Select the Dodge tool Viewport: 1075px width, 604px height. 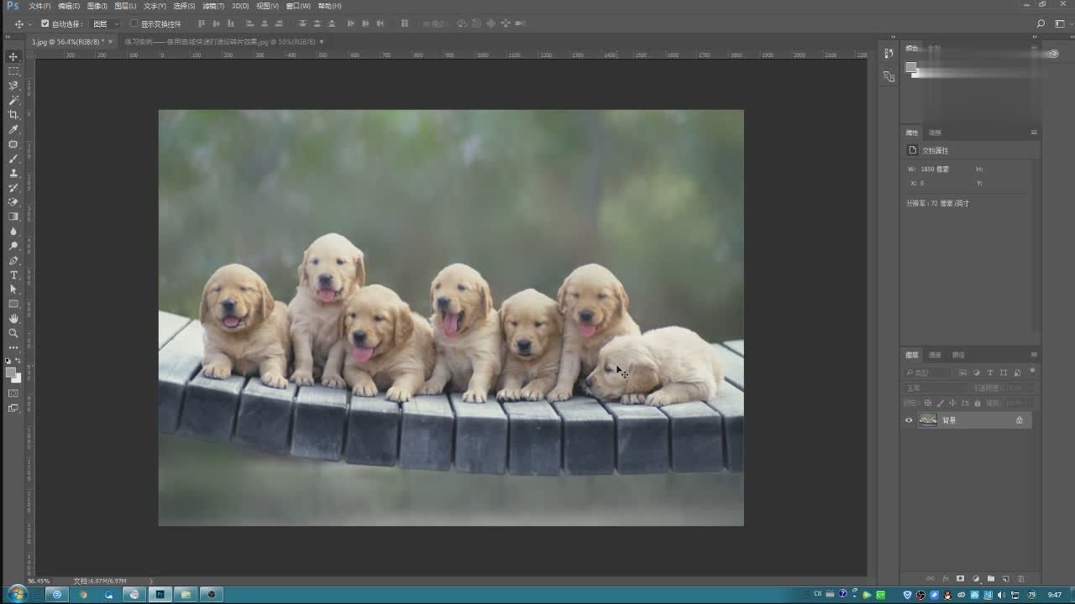point(13,246)
